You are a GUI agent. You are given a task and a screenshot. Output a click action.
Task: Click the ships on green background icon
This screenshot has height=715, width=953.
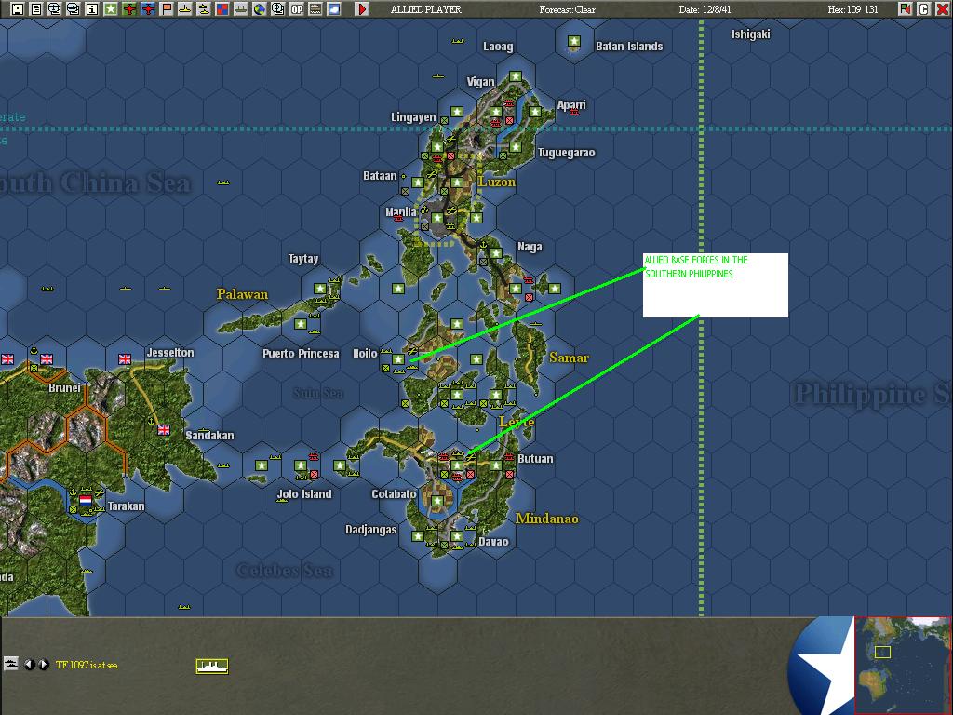pos(241,9)
